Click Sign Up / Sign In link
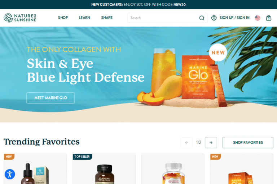 [x=234, y=18]
